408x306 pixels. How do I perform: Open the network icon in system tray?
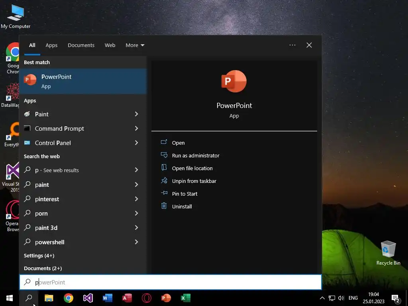[332, 298]
